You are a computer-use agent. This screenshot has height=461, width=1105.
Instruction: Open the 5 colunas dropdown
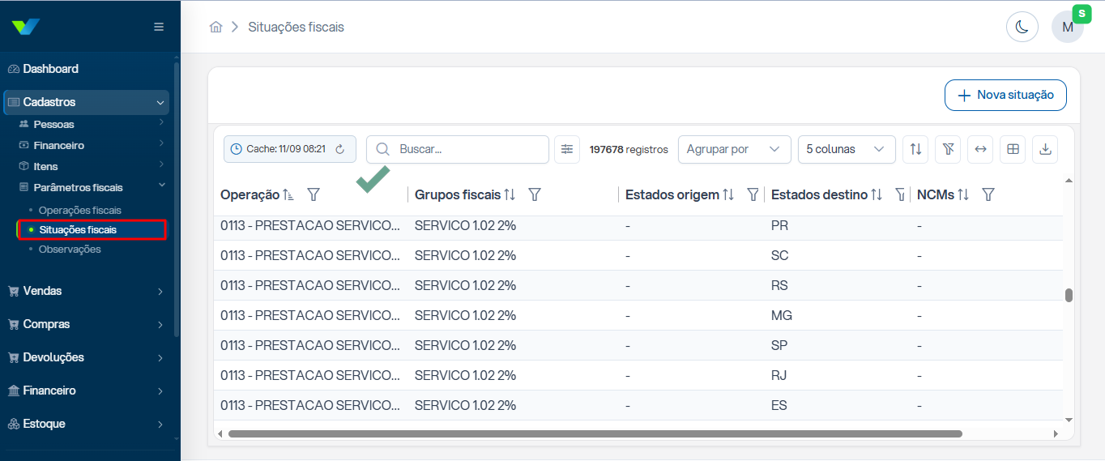(x=847, y=149)
